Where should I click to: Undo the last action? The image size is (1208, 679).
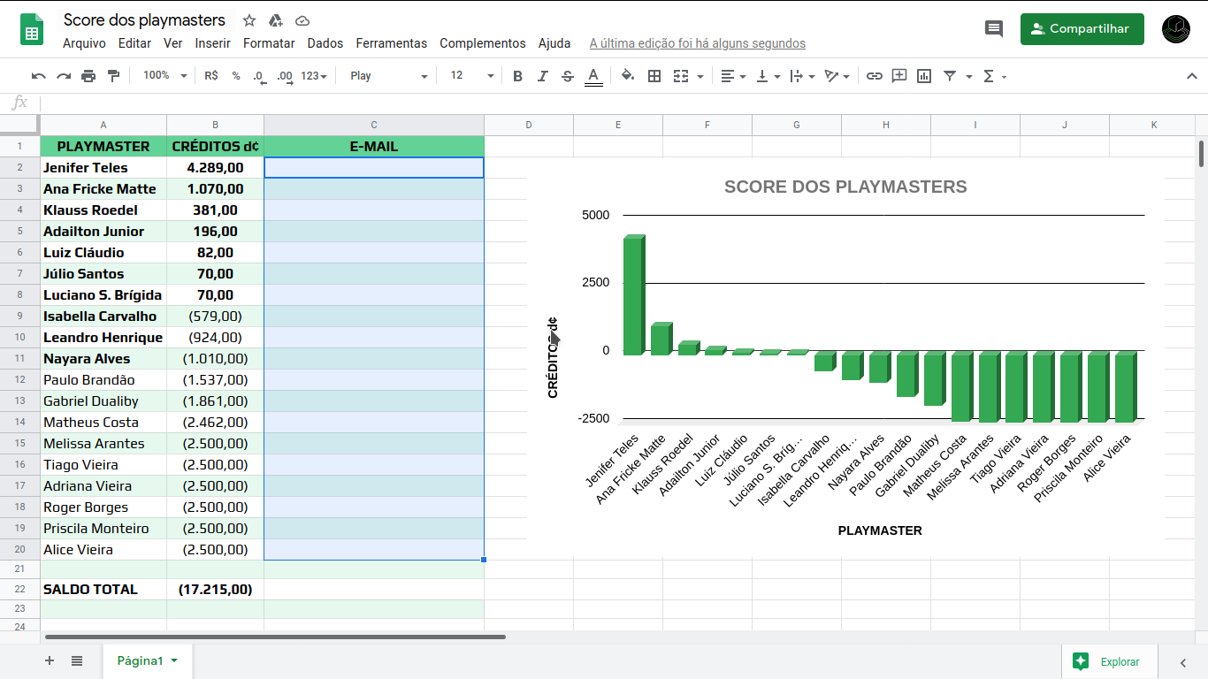(x=38, y=76)
